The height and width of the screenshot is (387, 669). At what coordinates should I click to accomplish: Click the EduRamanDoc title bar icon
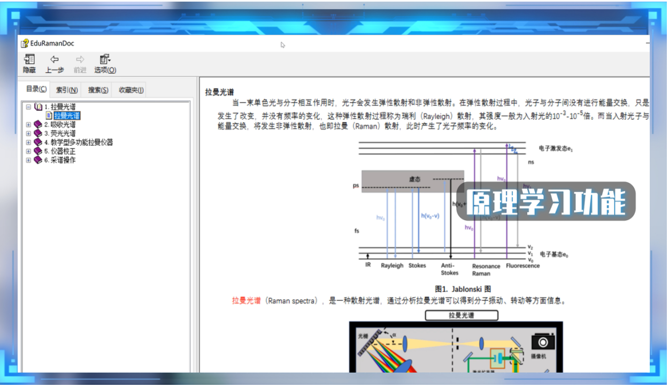24,43
